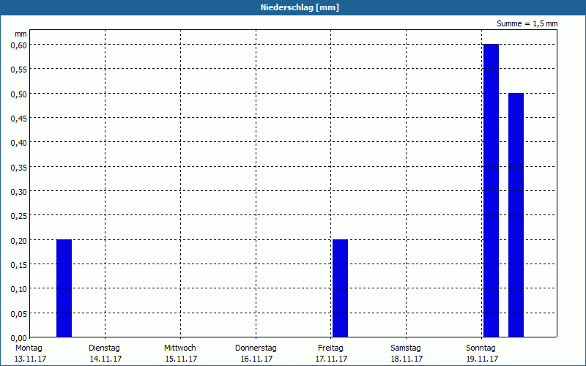Click the y-axis value '0,40'
The height and width of the screenshot is (366, 586).
coord(19,143)
